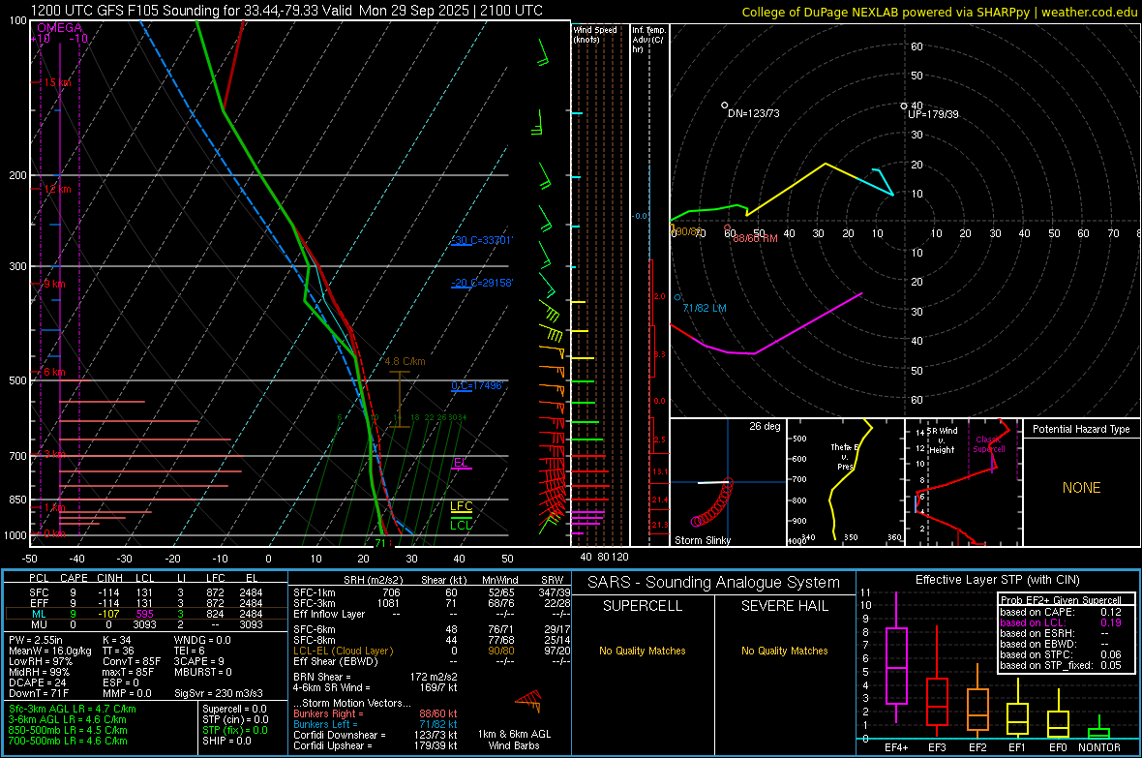
Task: Click the 4.8 C/km lapse rate annotation
Action: [x=405, y=361]
